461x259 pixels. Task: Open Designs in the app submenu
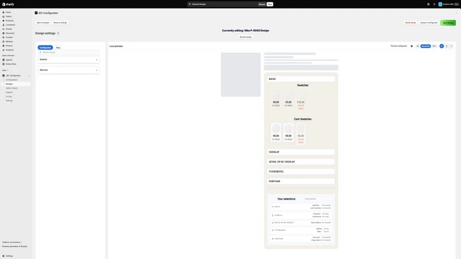tap(9, 84)
